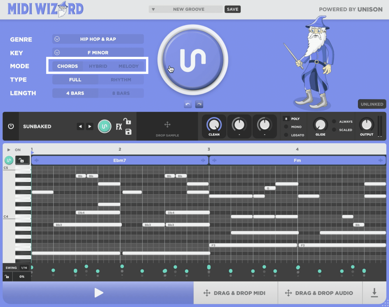Toggle the piano roll lock icon
The height and width of the screenshot is (307, 389).
(x=22, y=160)
